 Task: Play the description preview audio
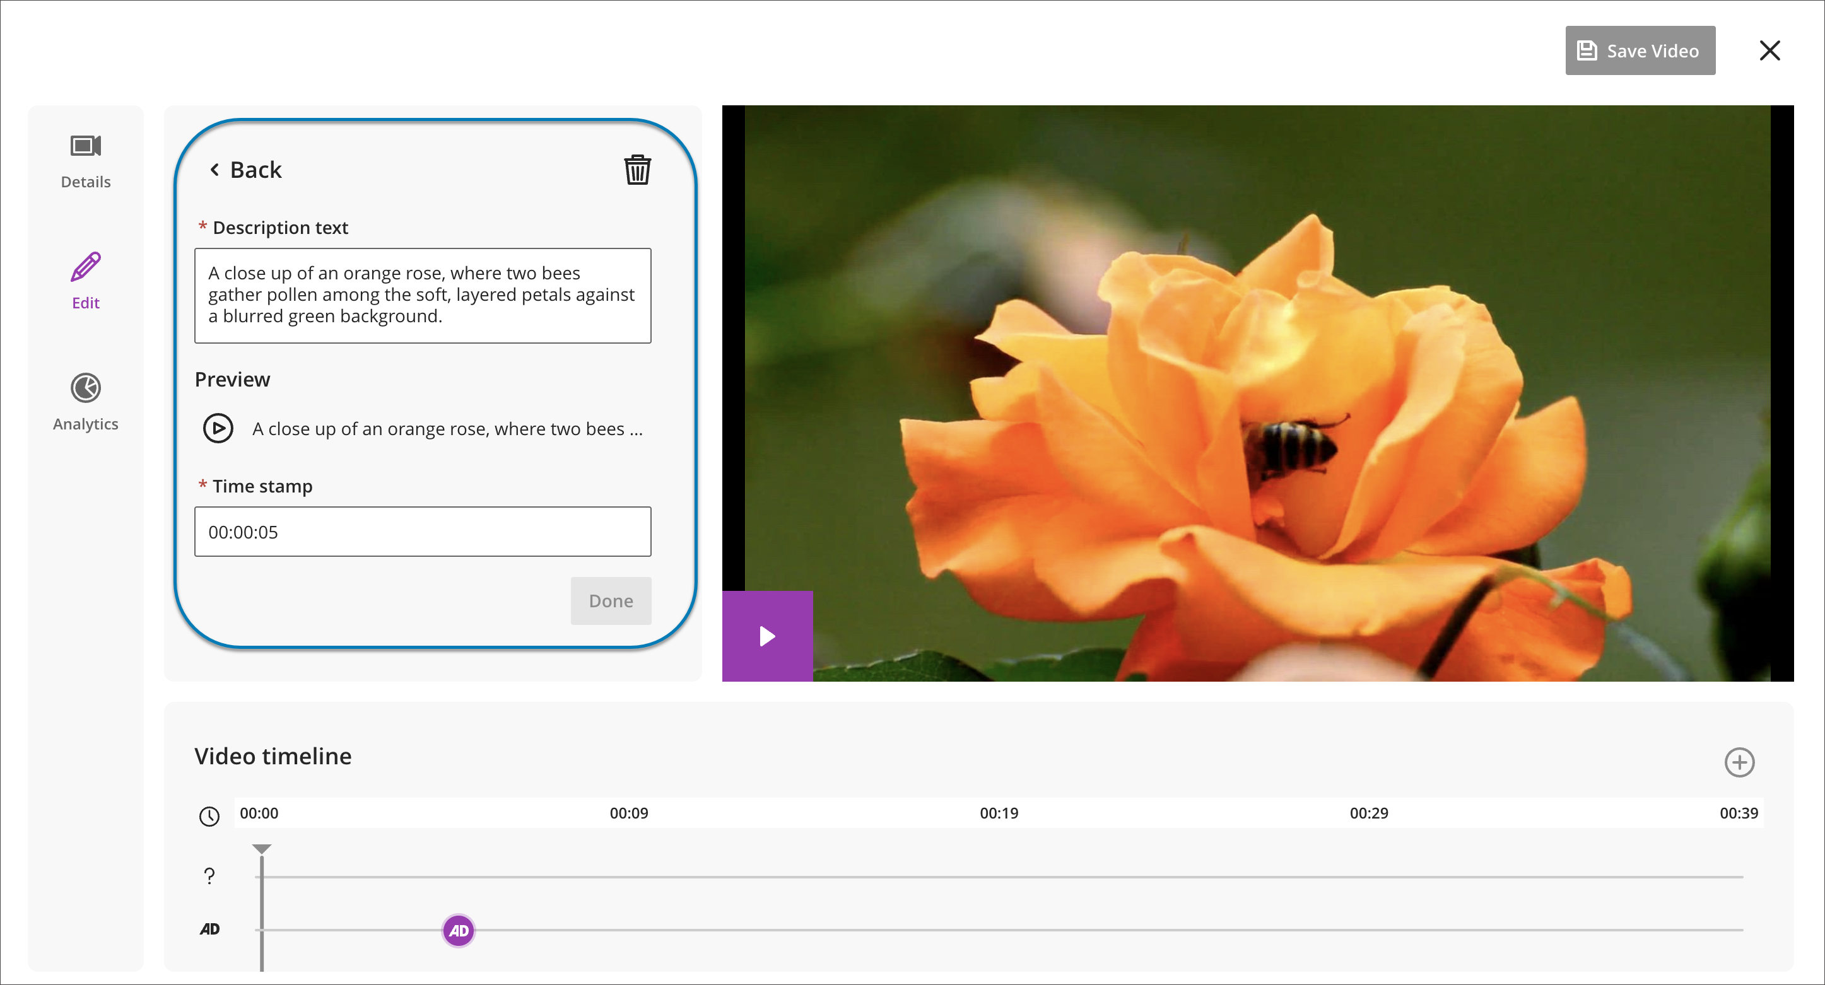click(218, 428)
